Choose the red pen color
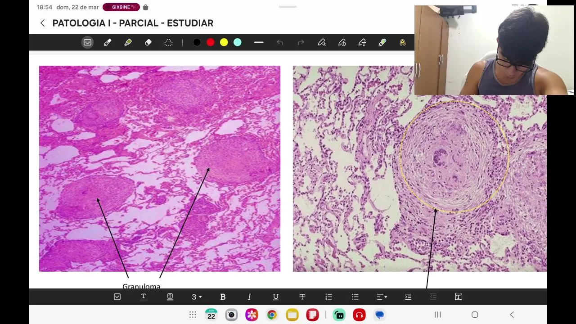576x324 pixels. click(x=210, y=42)
